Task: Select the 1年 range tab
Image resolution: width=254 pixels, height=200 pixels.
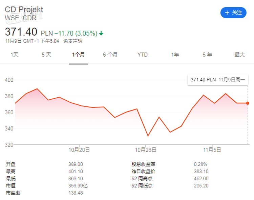Action: [x=175, y=55]
